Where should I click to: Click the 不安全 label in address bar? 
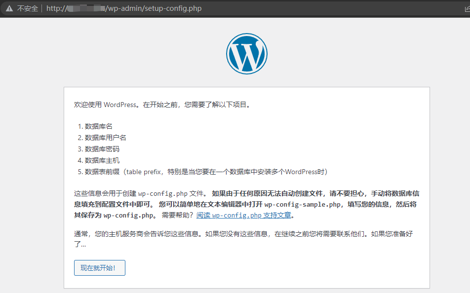(28, 8)
